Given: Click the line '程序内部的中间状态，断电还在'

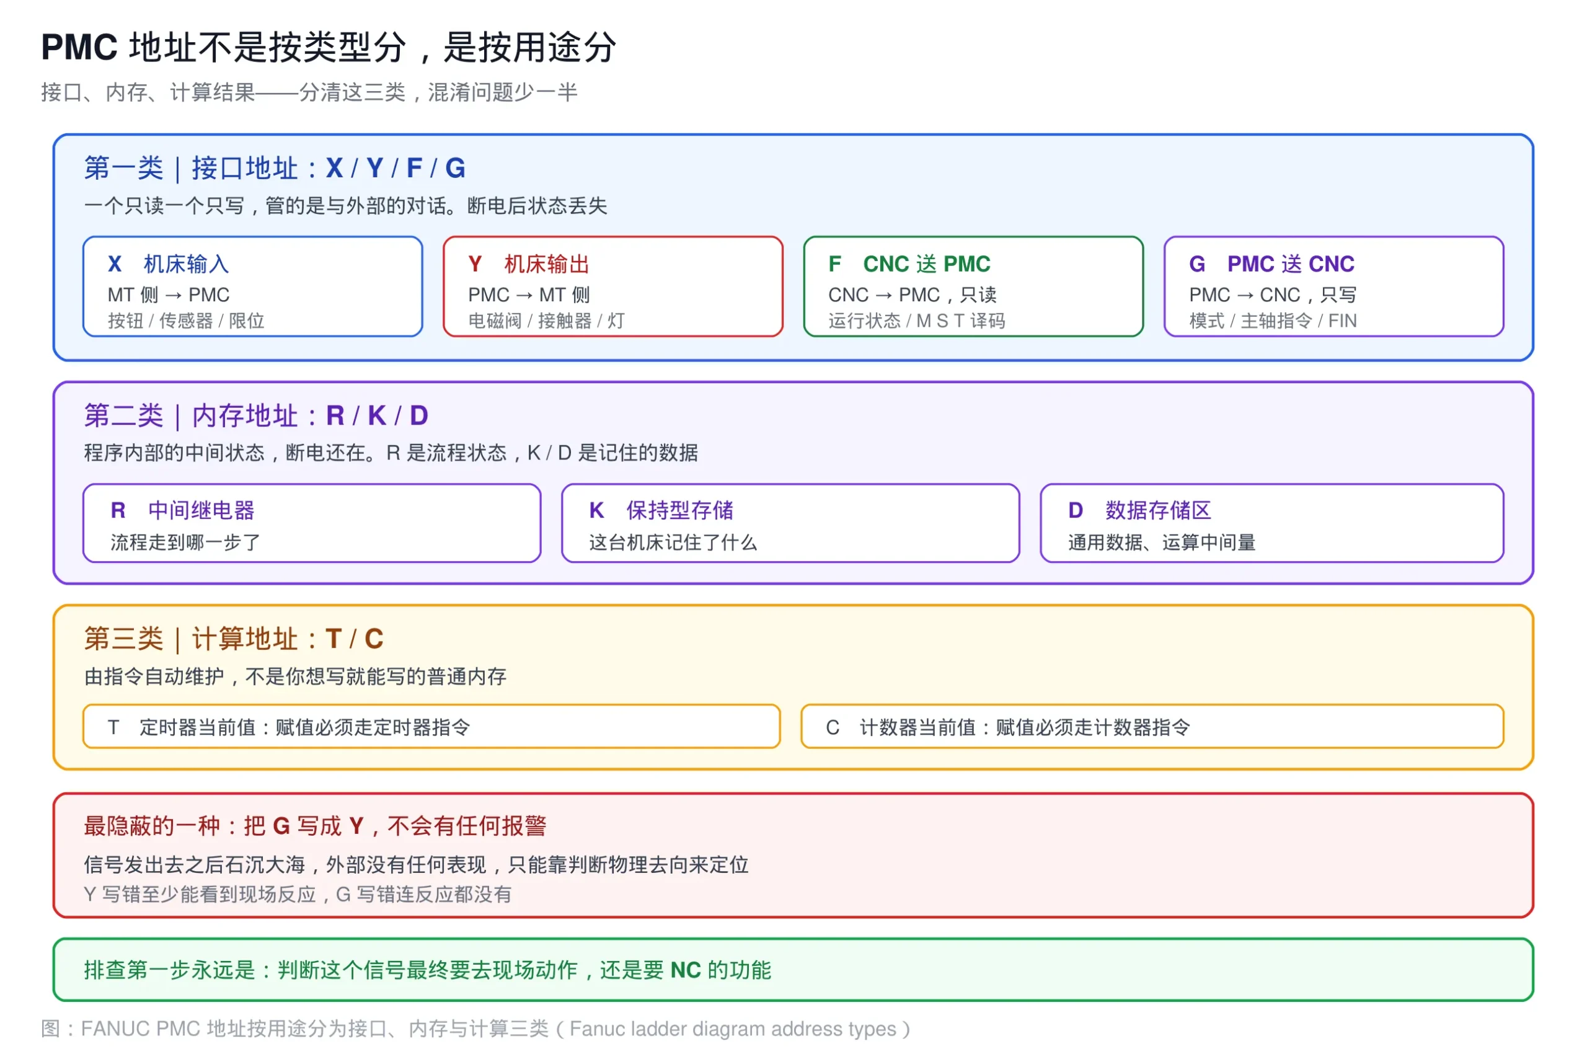Looking at the screenshot, I should tap(391, 454).
